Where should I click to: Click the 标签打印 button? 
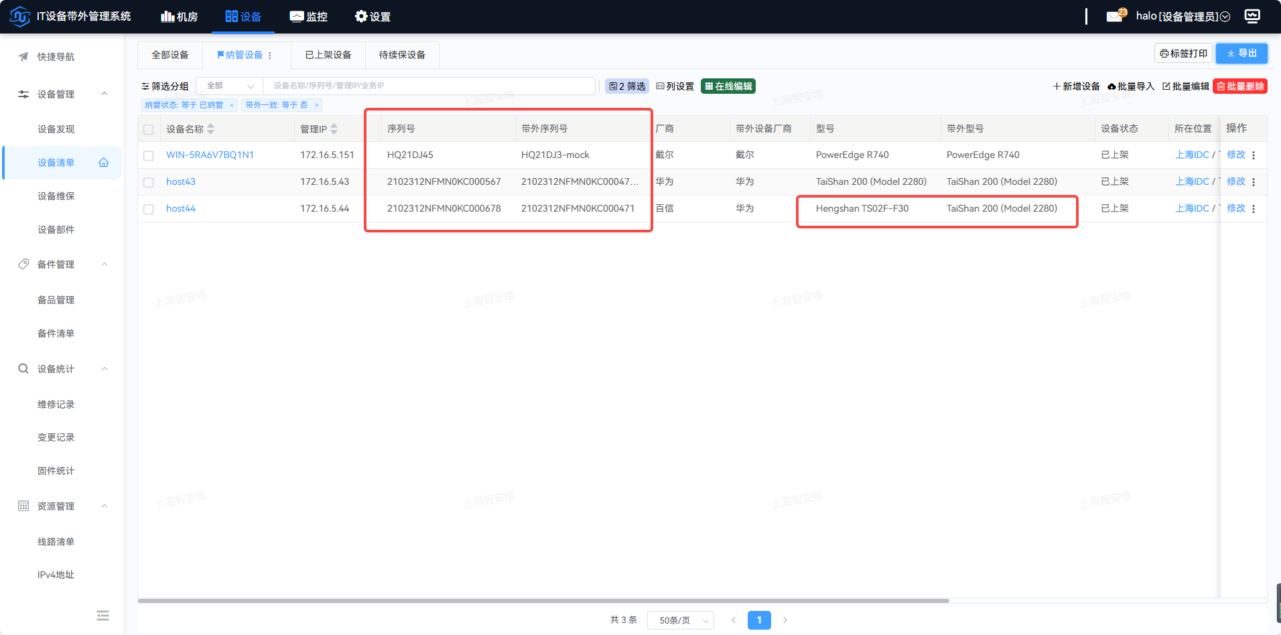[1183, 54]
